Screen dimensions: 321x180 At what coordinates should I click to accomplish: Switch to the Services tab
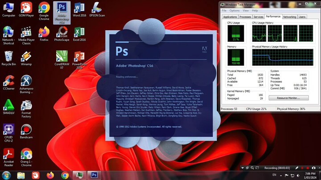point(258,17)
